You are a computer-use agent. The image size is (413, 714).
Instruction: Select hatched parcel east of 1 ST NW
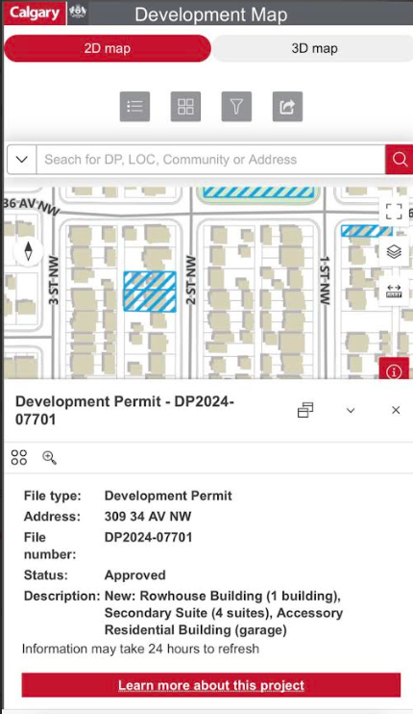point(366,231)
